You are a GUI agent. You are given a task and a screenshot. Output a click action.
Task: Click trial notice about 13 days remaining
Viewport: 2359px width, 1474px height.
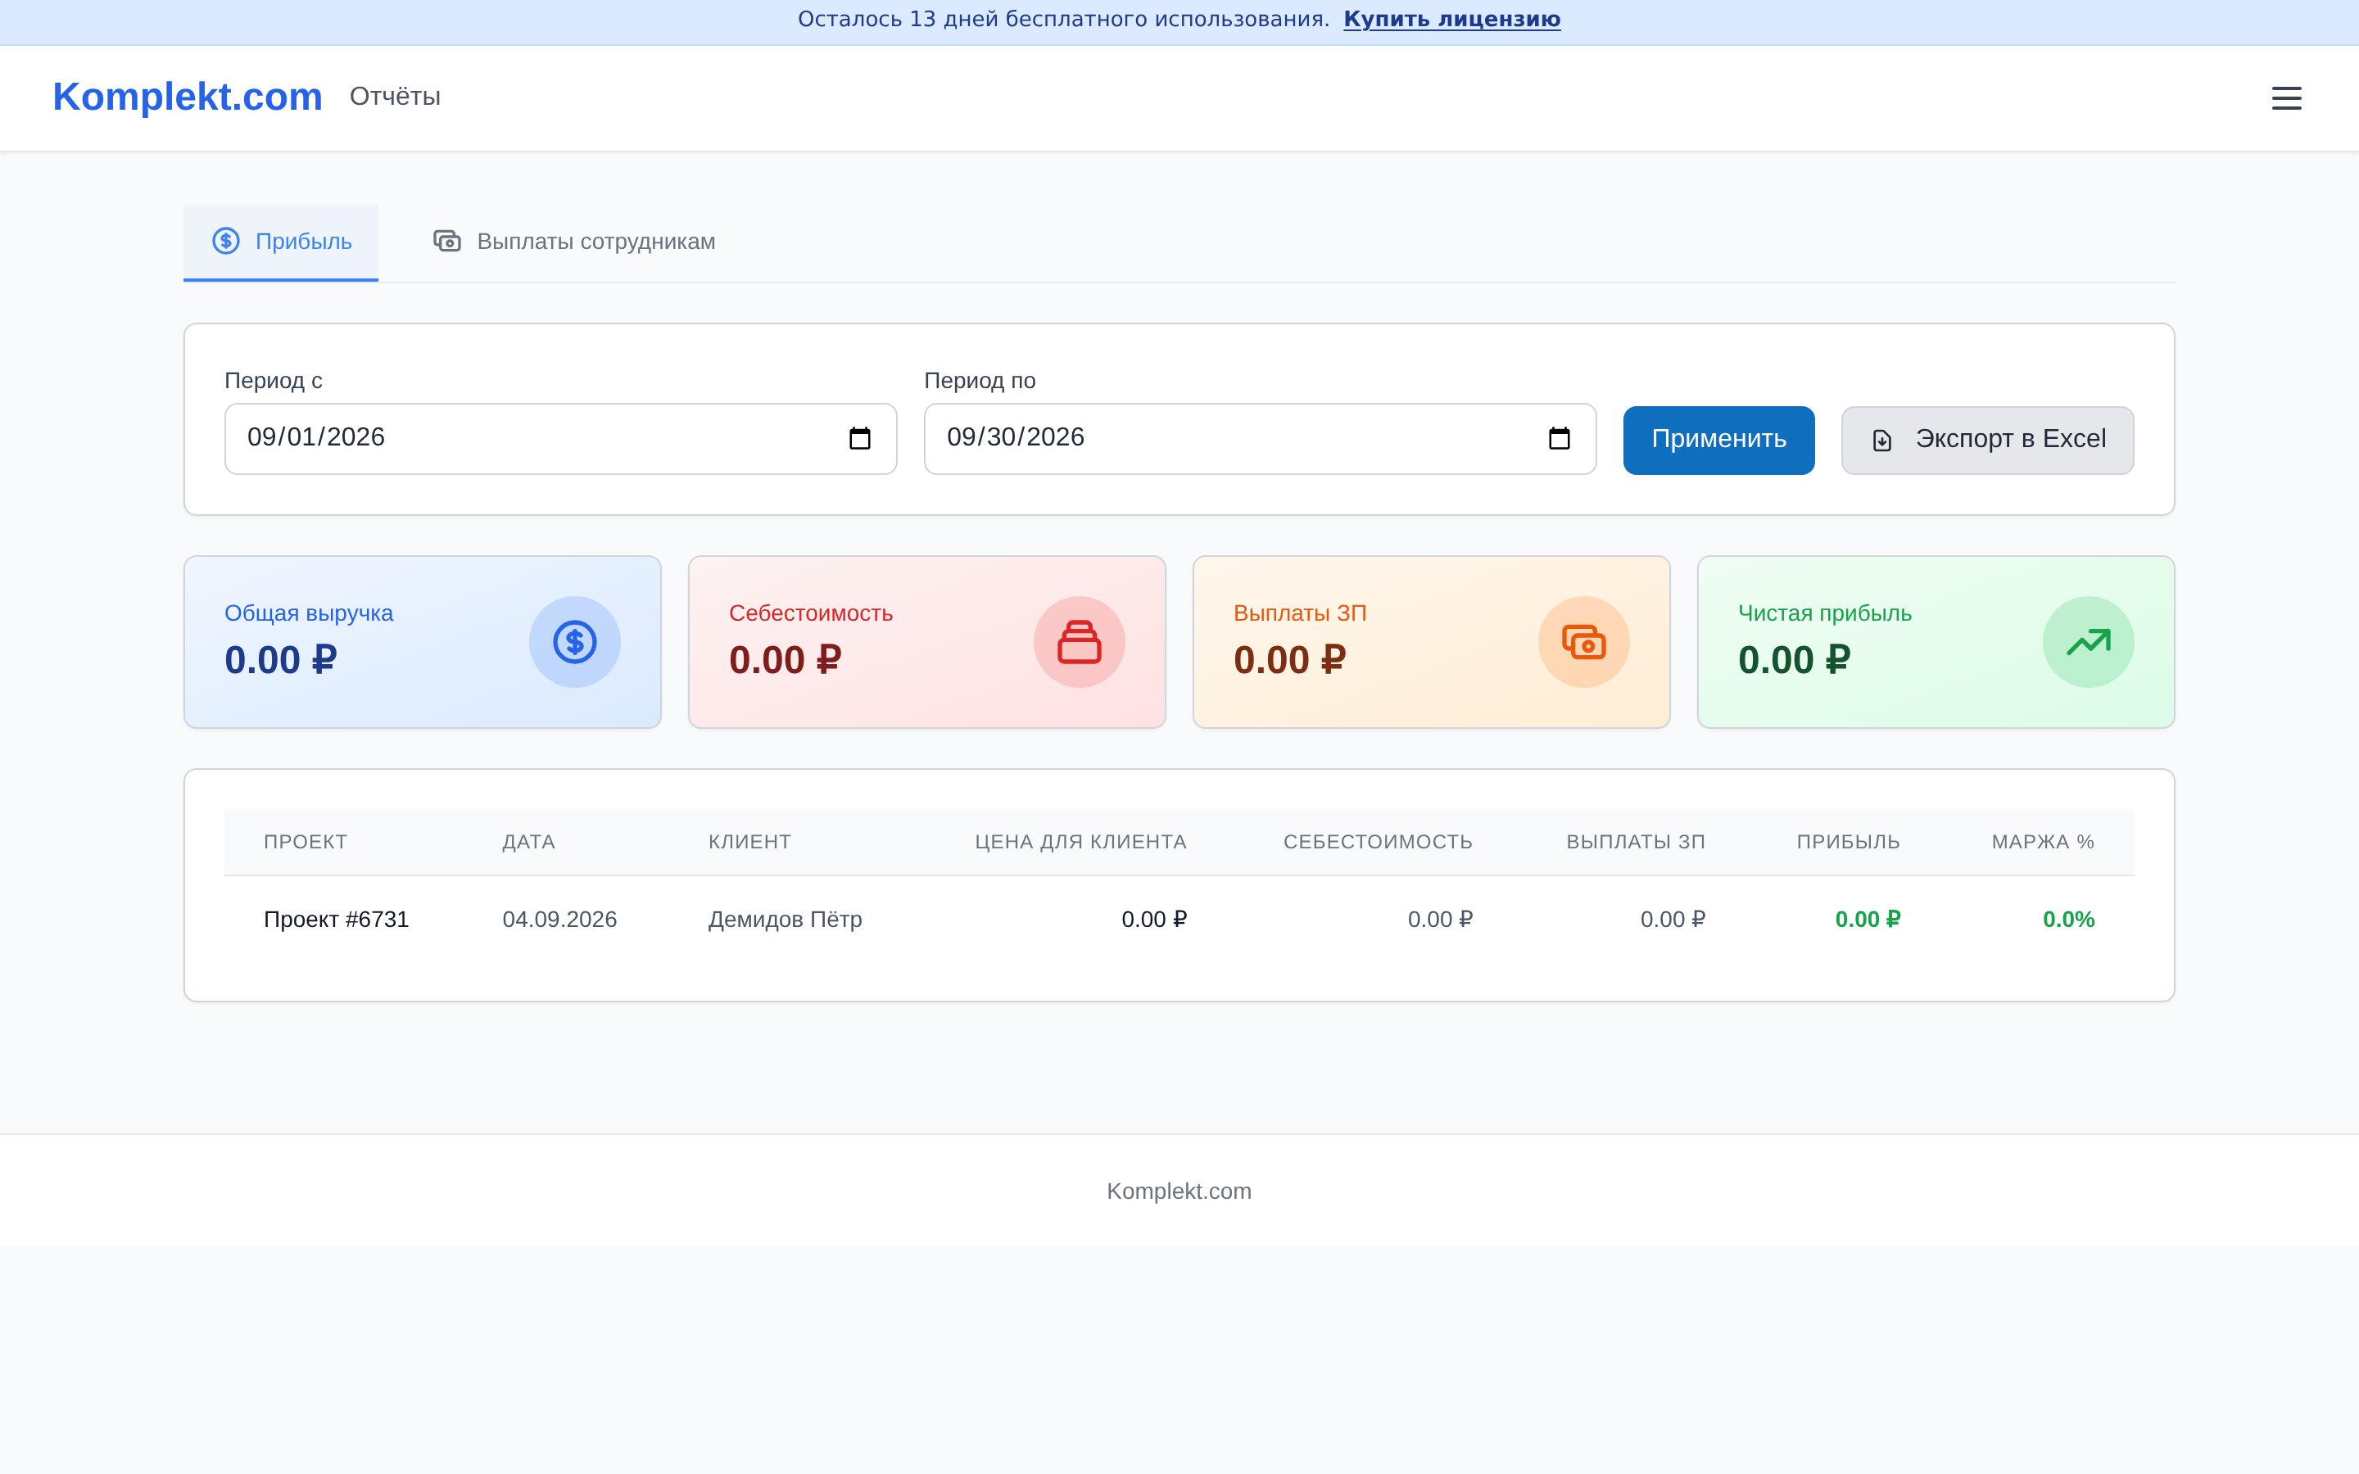pos(1063,20)
